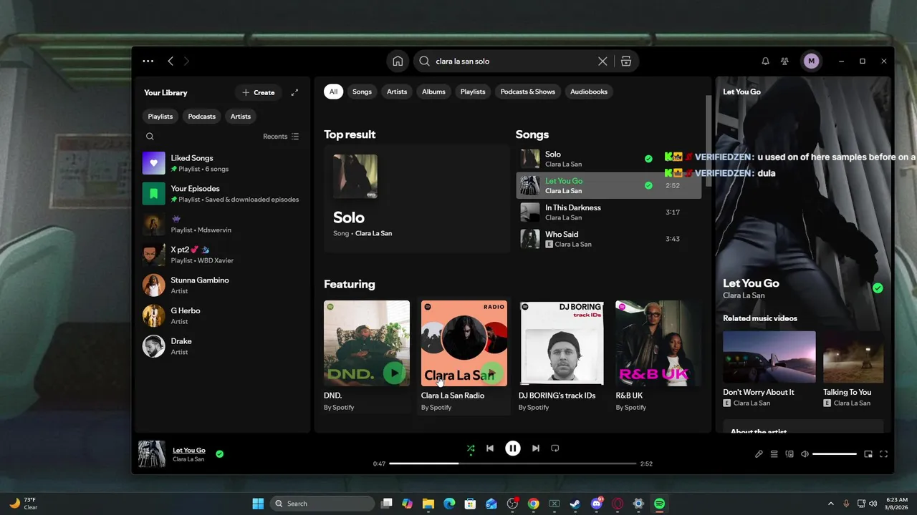Toggle saved checkmark on Solo song row
The height and width of the screenshot is (515, 917).
point(648,159)
